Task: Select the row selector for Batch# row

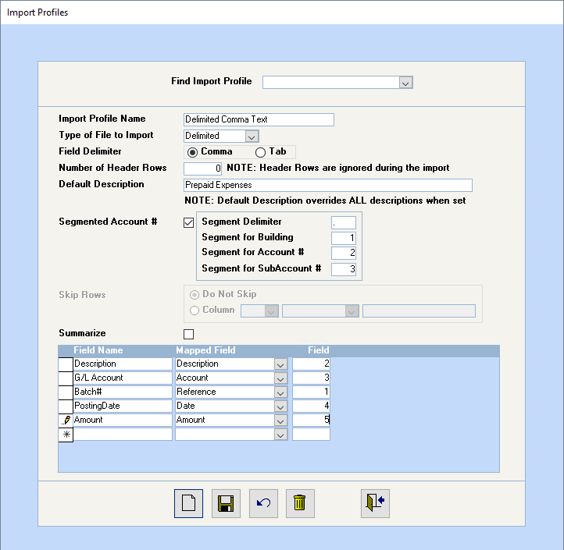Action: 66,392
